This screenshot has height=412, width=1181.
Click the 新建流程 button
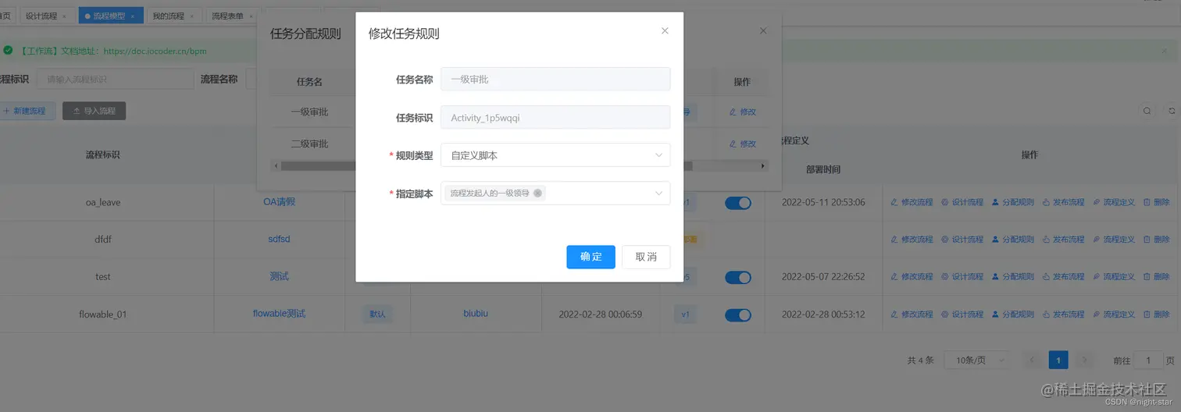25,111
